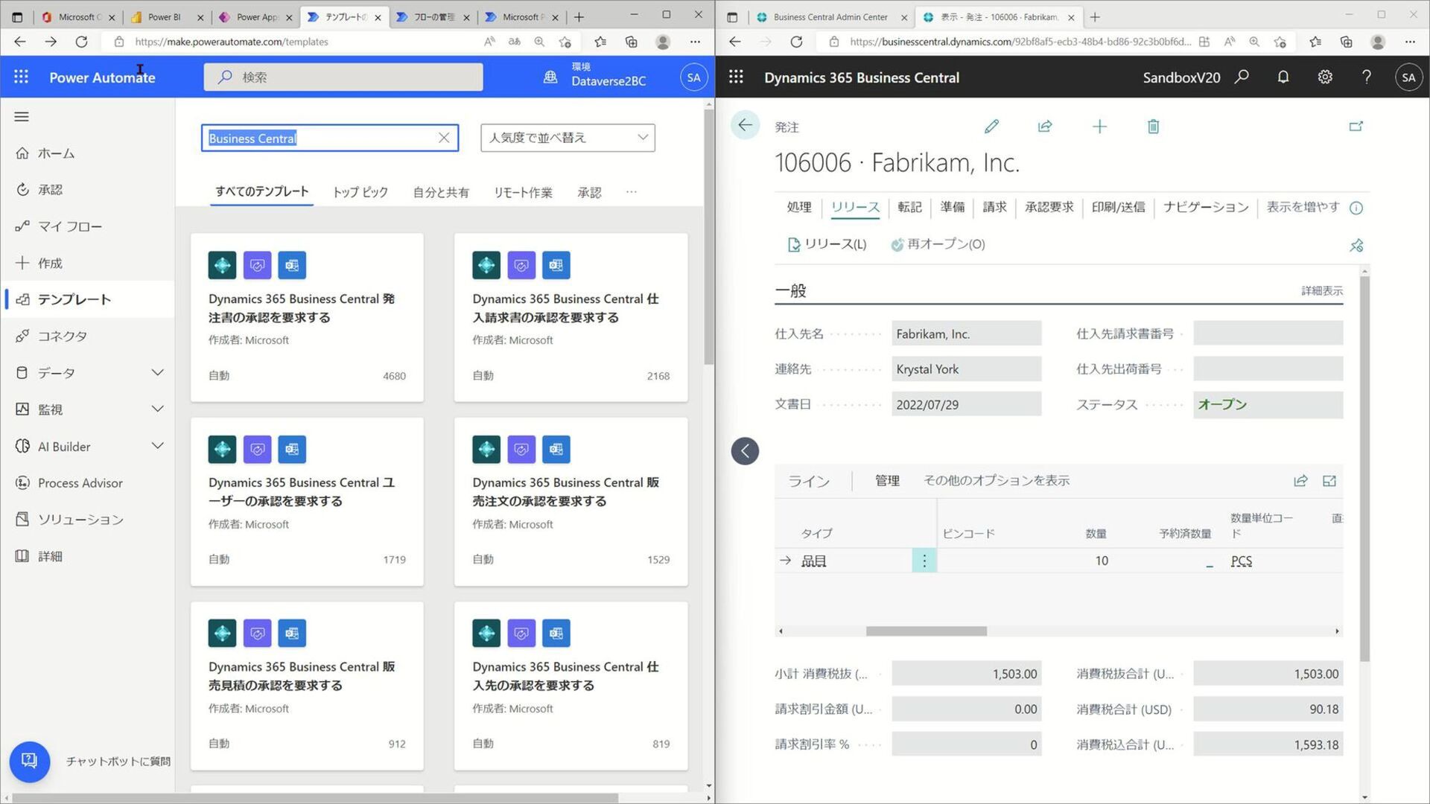Image resolution: width=1430 pixels, height=804 pixels.
Task: Select 自分と共有 tab
Action: 441,192
